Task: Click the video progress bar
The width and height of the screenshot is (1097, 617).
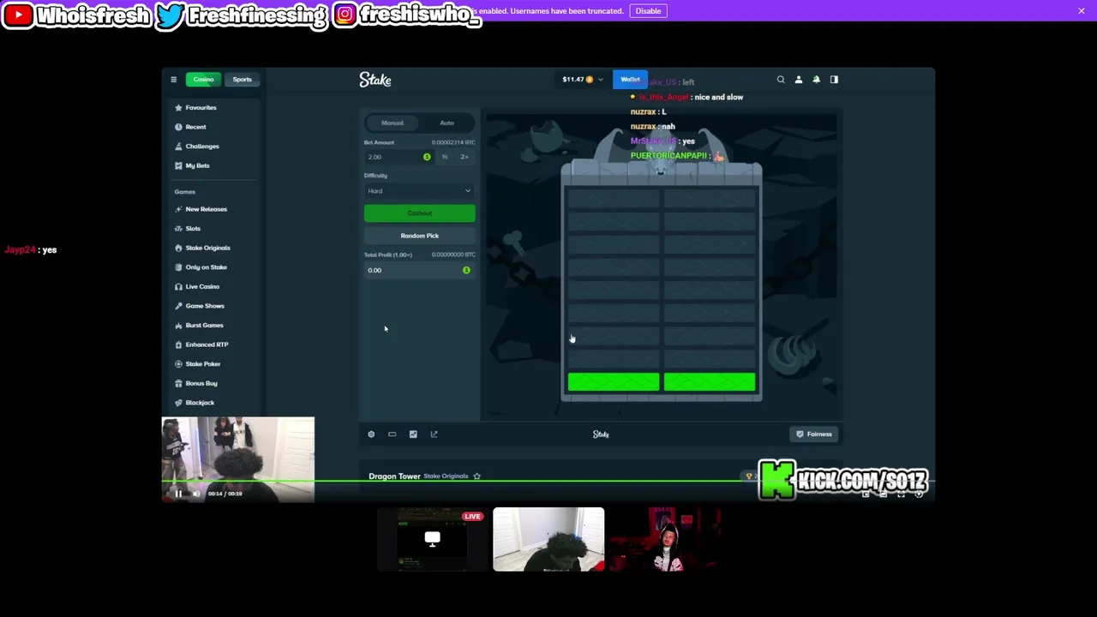Action: [548, 481]
